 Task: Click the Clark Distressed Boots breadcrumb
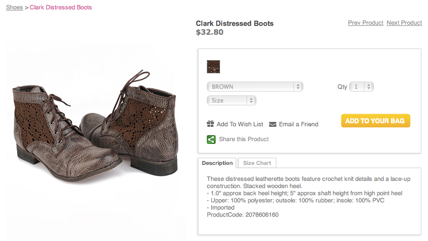[61, 8]
